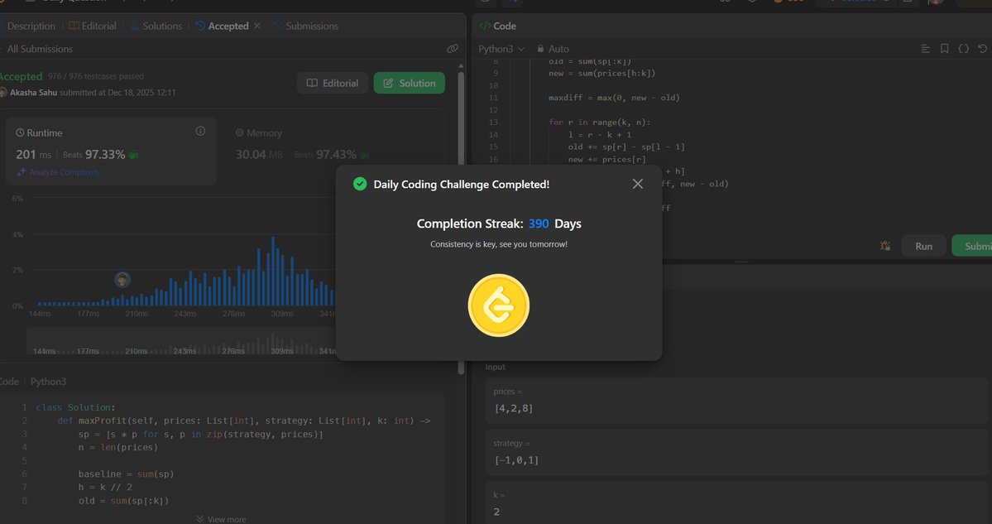Click the curly braces icon in the code toolbar
The height and width of the screenshot is (524, 992).
point(964,49)
